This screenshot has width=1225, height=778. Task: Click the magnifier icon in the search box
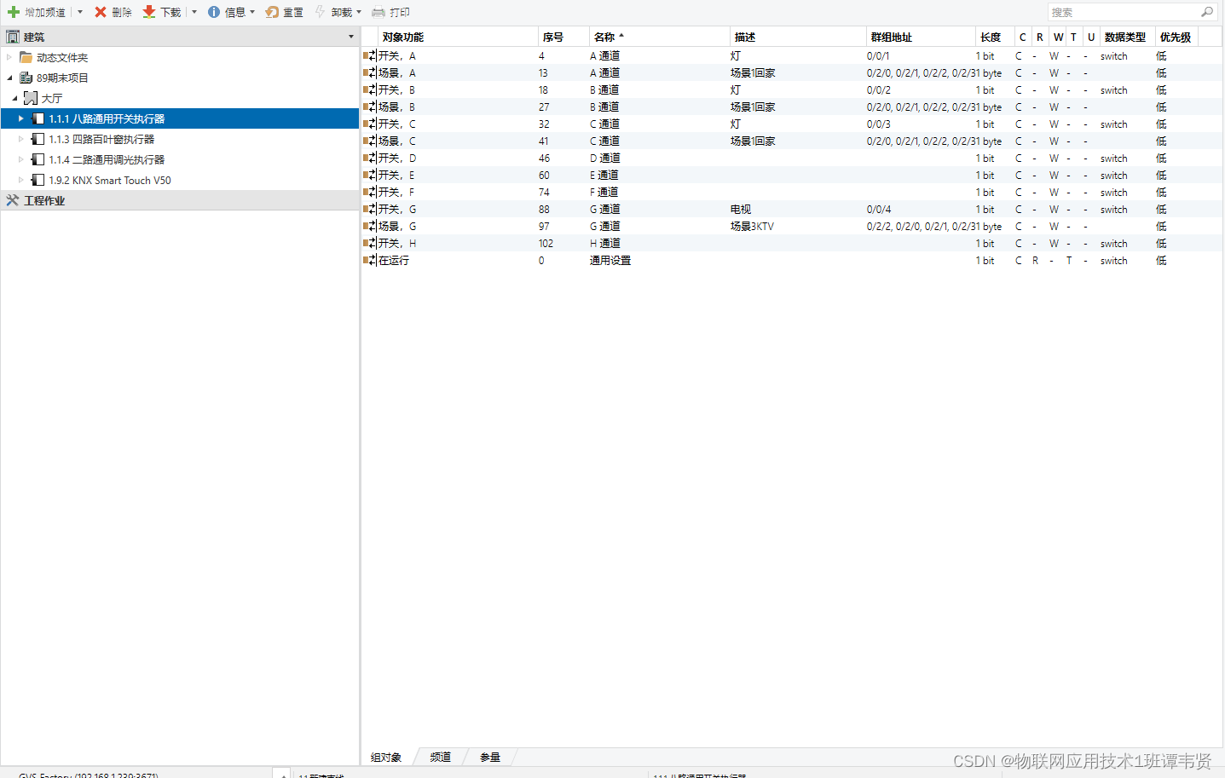coord(1206,12)
